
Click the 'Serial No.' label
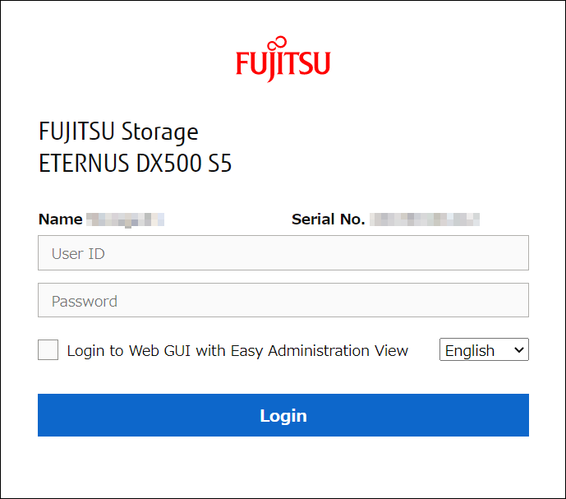click(328, 219)
